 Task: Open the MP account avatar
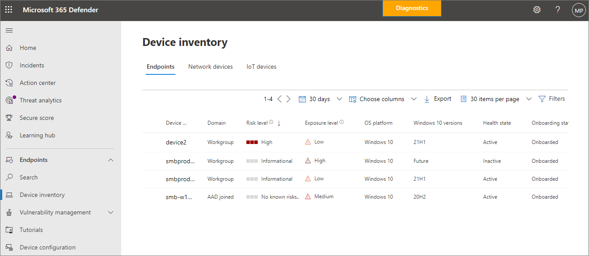click(578, 10)
